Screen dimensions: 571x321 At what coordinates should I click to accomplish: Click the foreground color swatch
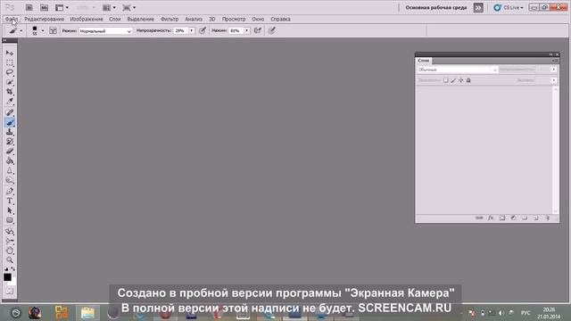[x=7, y=277]
